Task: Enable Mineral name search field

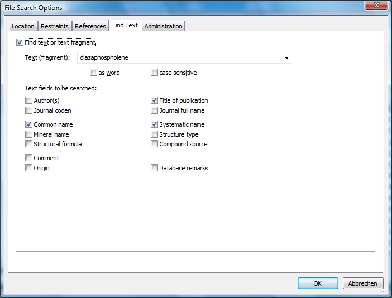Action: (x=28, y=134)
